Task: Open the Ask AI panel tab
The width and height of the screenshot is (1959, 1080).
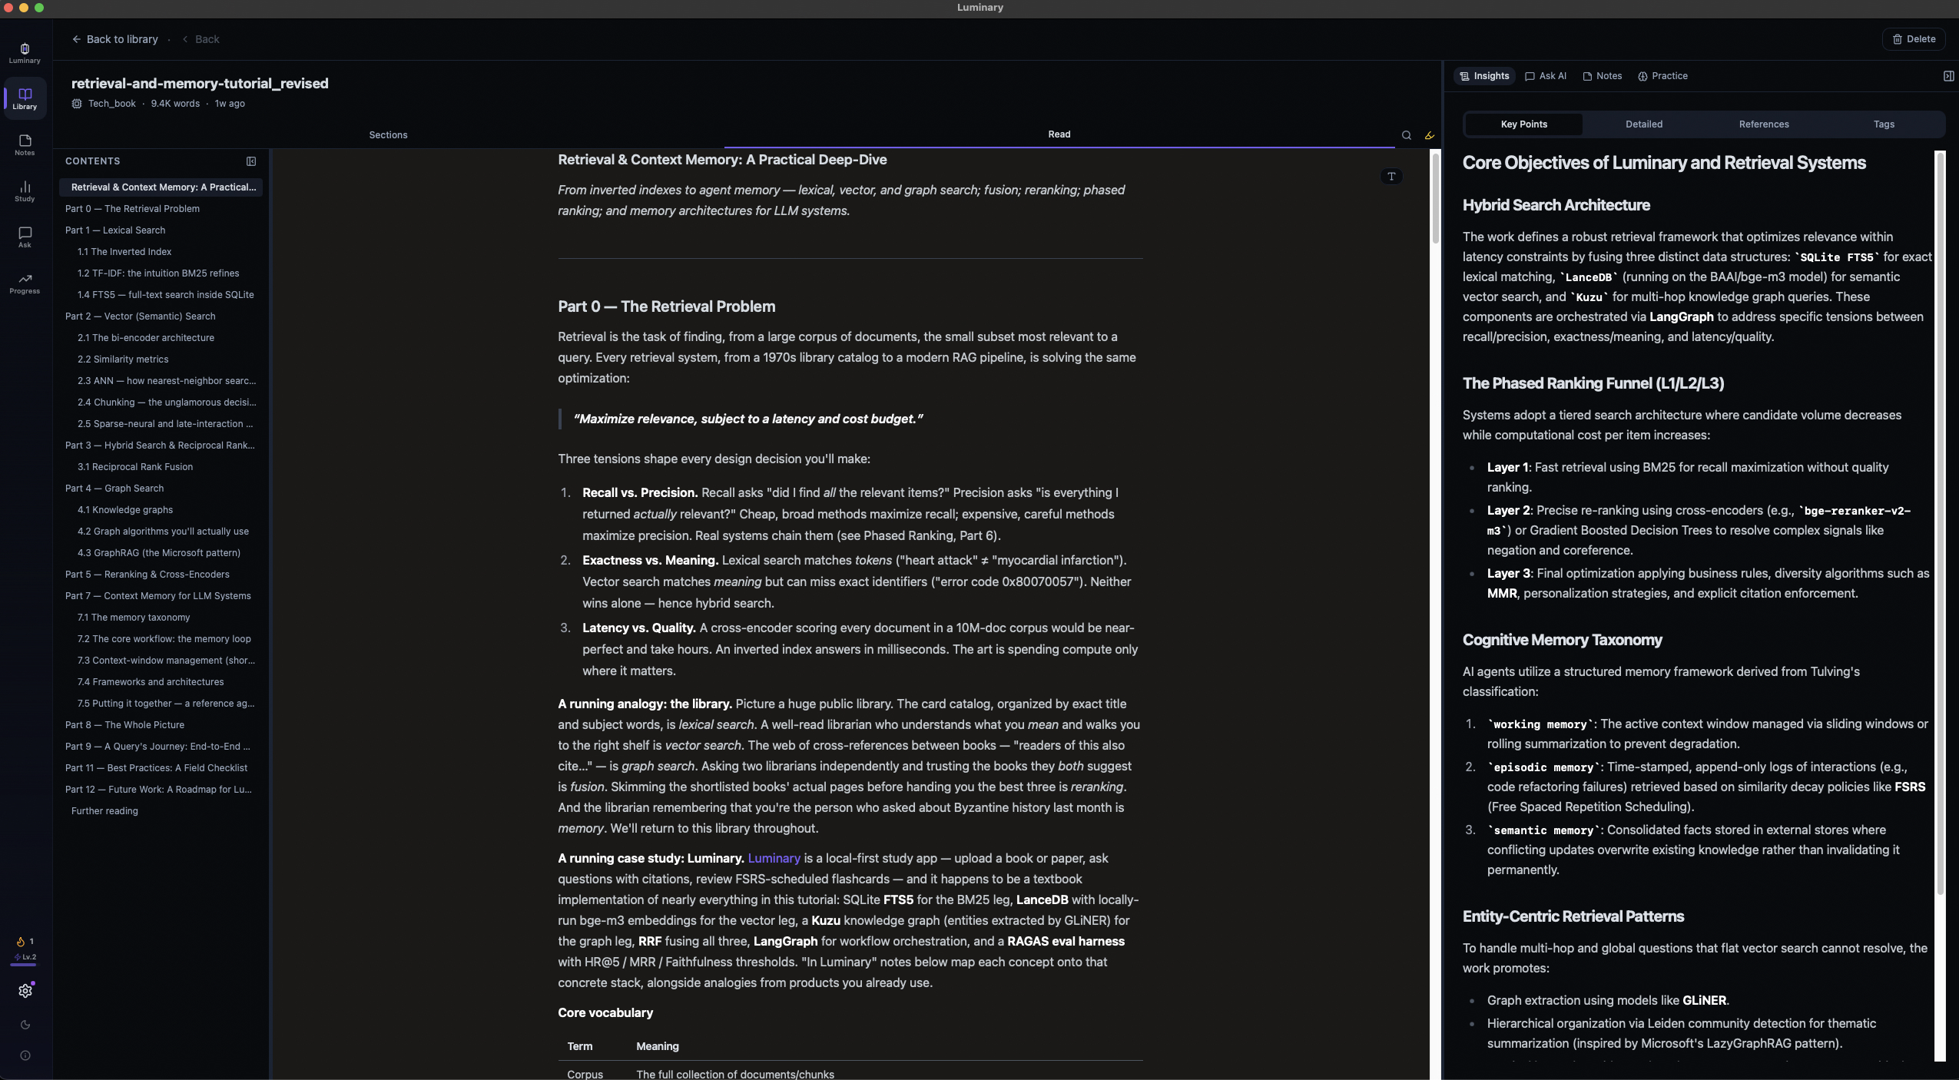Action: pyautogui.click(x=1546, y=76)
